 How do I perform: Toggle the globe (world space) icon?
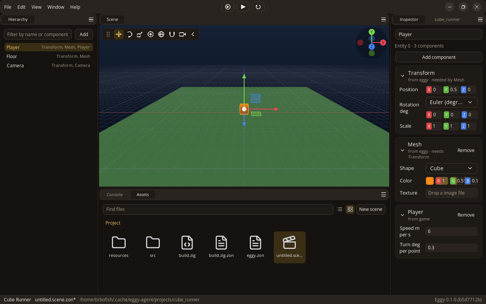click(161, 34)
